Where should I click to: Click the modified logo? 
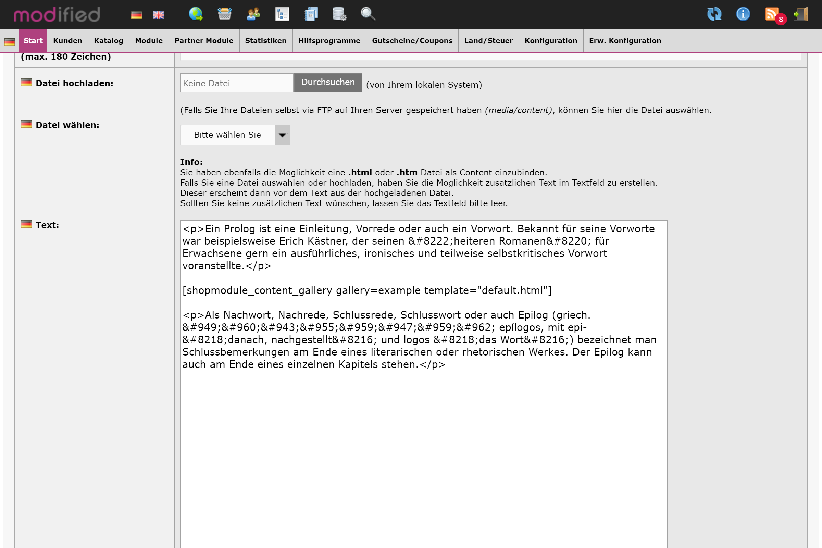click(x=57, y=14)
